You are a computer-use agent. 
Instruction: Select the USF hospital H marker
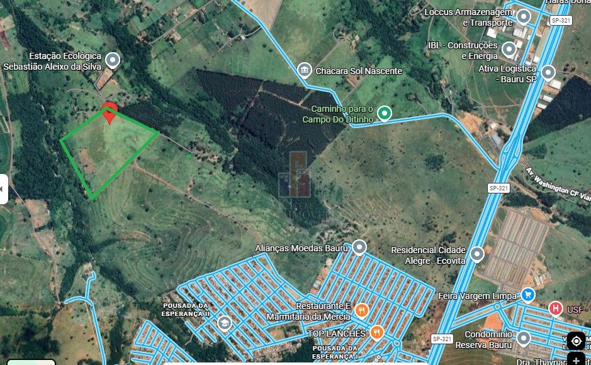click(x=555, y=308)
